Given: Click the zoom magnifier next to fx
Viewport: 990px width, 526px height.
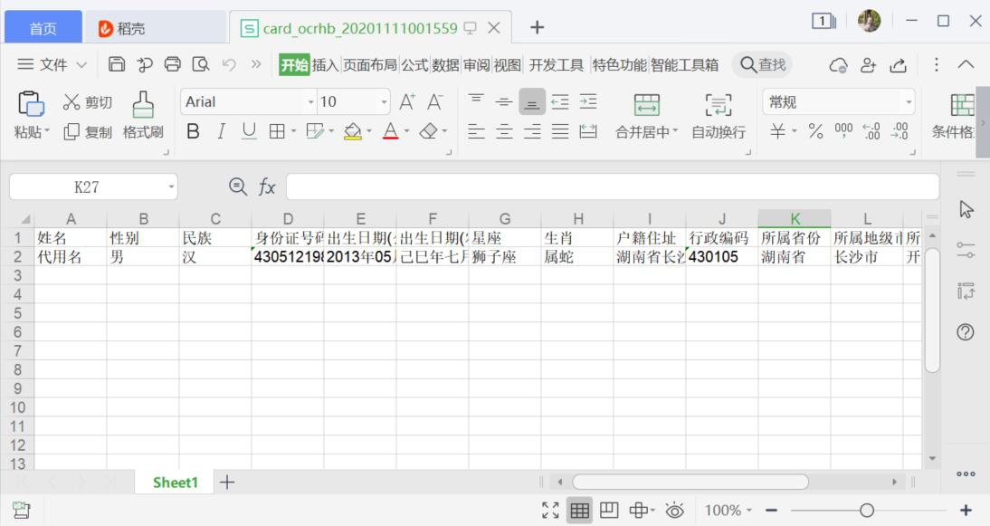Looking at the screenshot, I should click(x=237, y=186).
